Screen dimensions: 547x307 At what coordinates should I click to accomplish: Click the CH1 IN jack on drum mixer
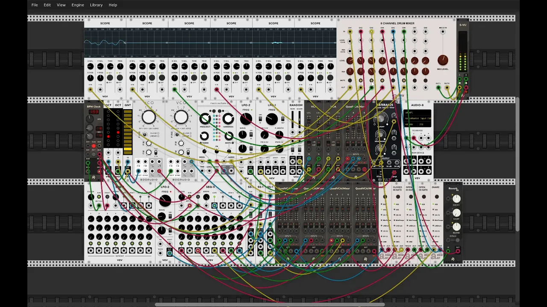[350, 32]
